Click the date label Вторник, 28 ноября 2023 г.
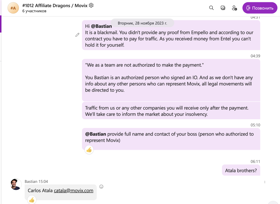 pos(142,23)
